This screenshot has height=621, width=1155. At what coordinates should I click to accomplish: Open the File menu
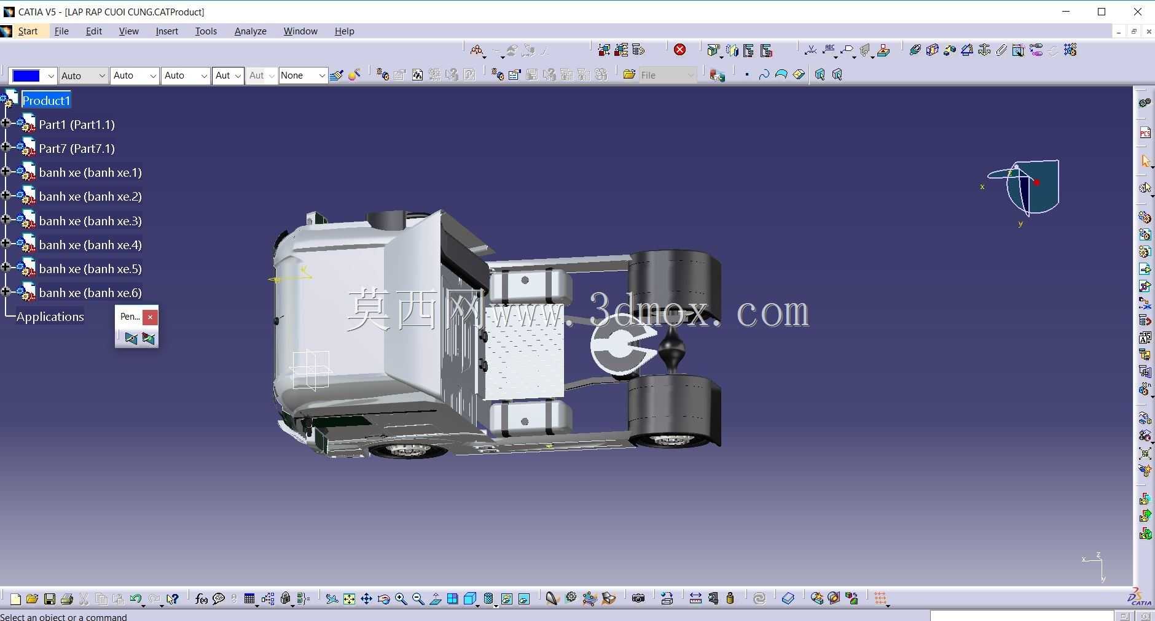pyautogui.click(x=61, y=31)
